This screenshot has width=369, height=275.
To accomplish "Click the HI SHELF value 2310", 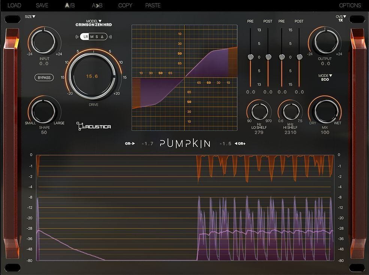I will (x=290, y=132).
